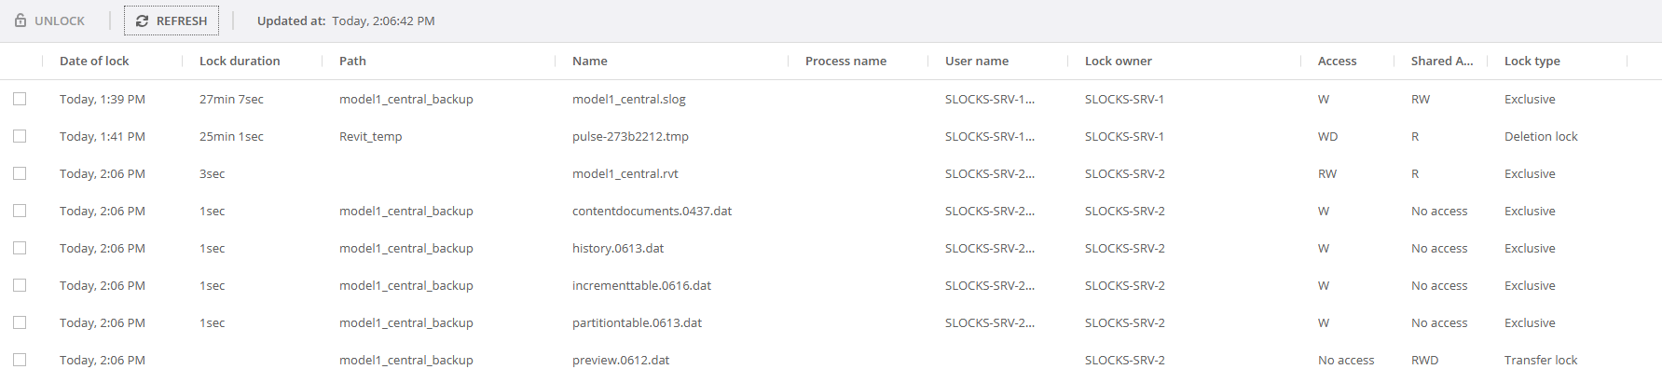Select checkbox for pulse-273b2212.tmp lock

click(x=20, y=136)
